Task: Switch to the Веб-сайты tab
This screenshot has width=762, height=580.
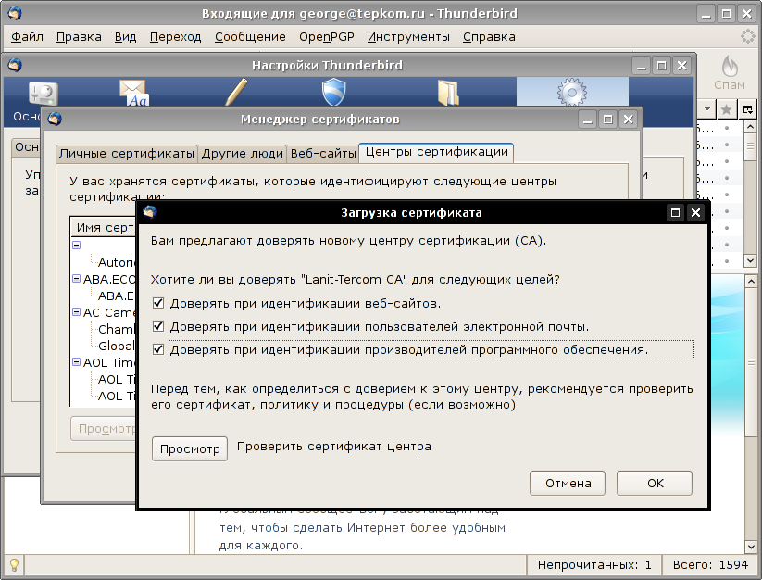Action: pos(323,154)
